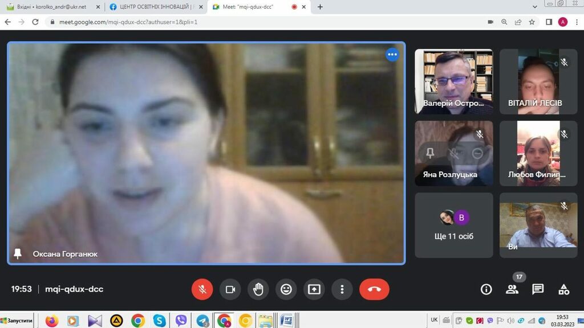This screenshot has width=584, height=328.
Task: Pin Яна Розлуцька's video tile
Action: (x=430, y=153)
